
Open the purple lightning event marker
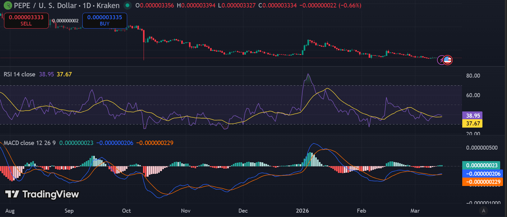[x=441, y=60]
